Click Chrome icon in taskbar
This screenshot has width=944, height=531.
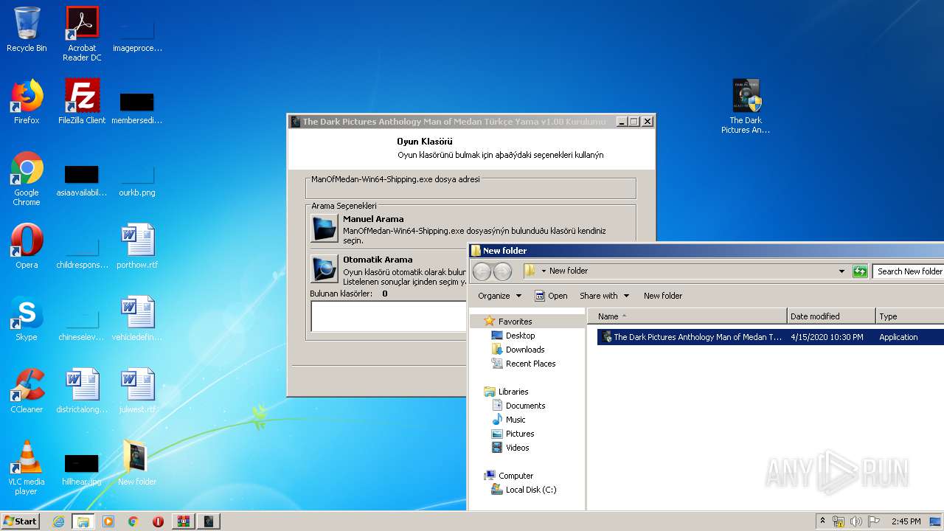click(133, 521)
